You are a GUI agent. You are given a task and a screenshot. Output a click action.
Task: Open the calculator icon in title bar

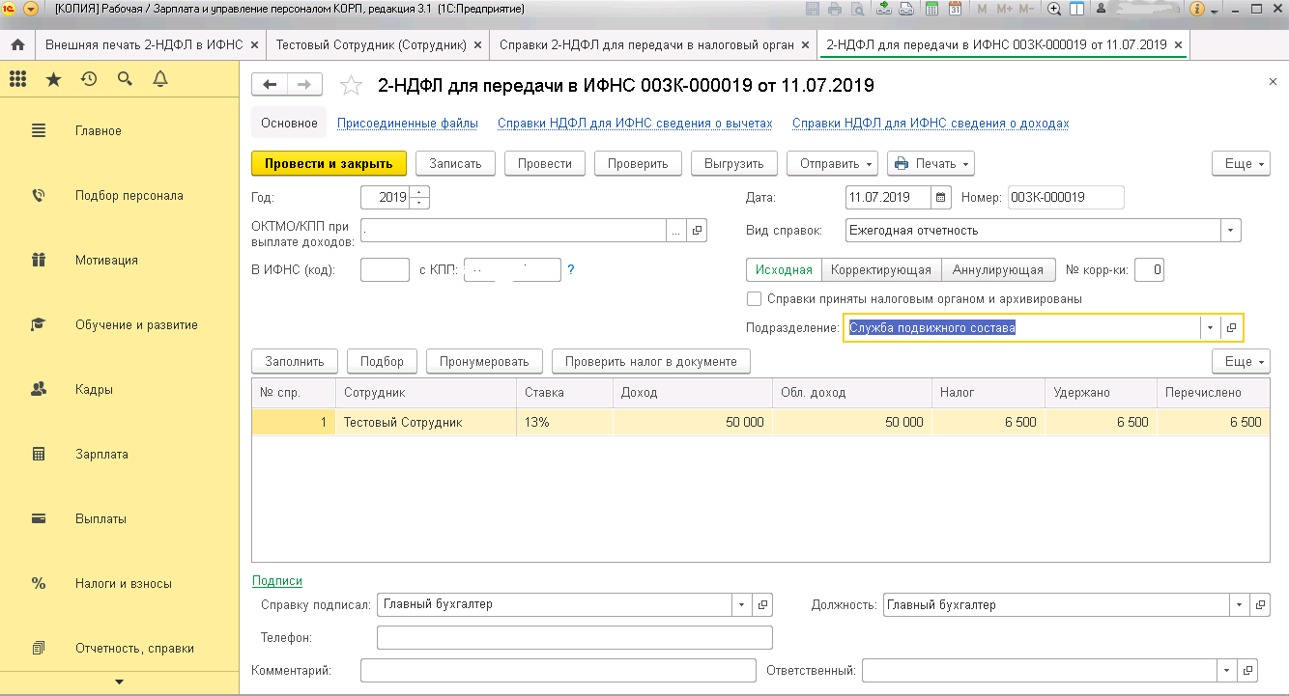(932, 10)
